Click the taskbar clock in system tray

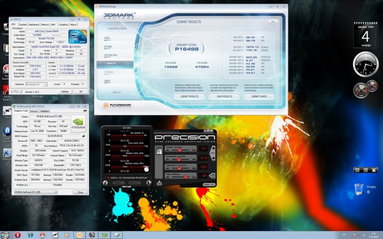[x=374, y=235]
